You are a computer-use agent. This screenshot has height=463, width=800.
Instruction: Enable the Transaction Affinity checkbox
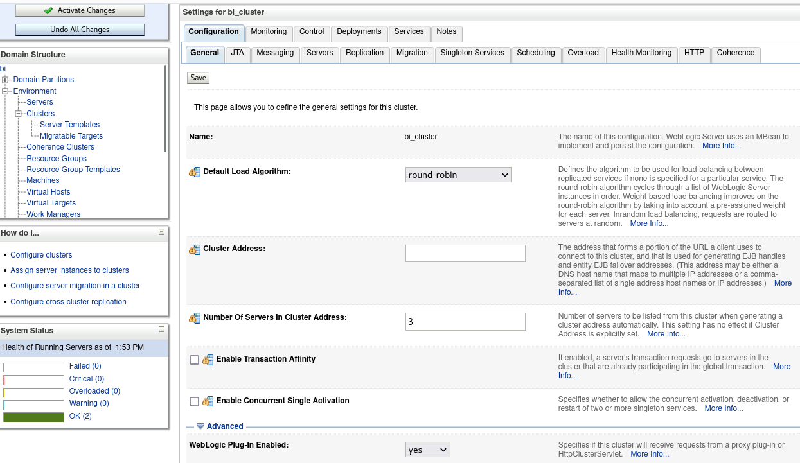coord(195,360)
